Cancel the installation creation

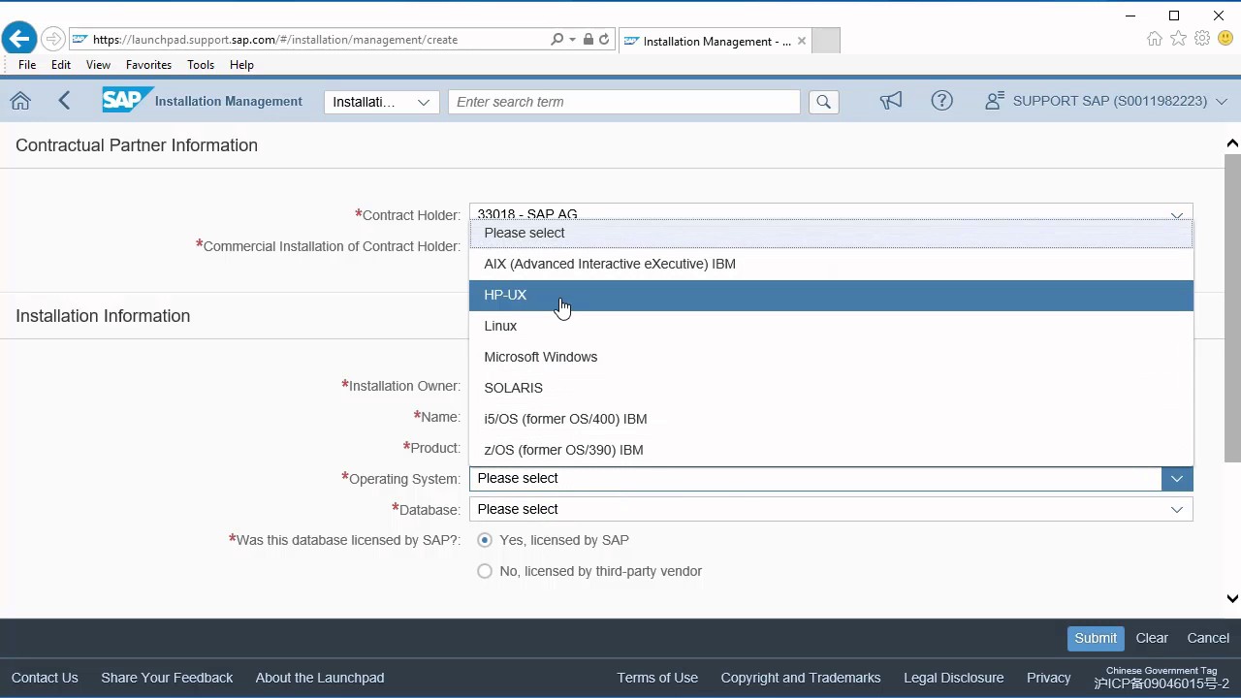(x=1208, y=638)
